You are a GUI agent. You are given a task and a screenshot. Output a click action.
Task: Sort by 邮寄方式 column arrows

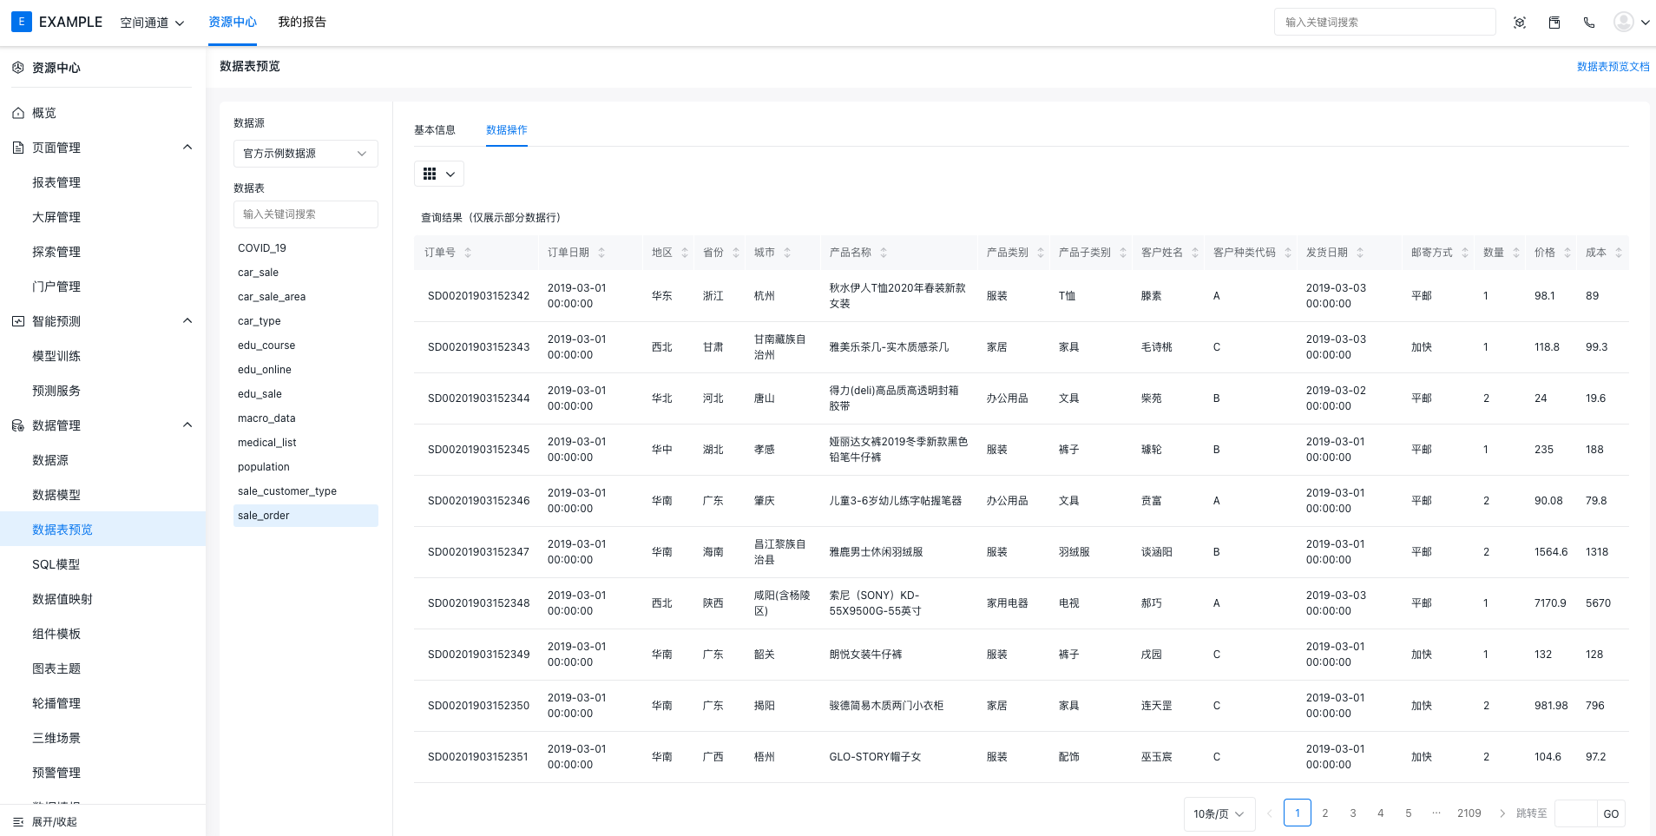click(x=1465, y=253)
